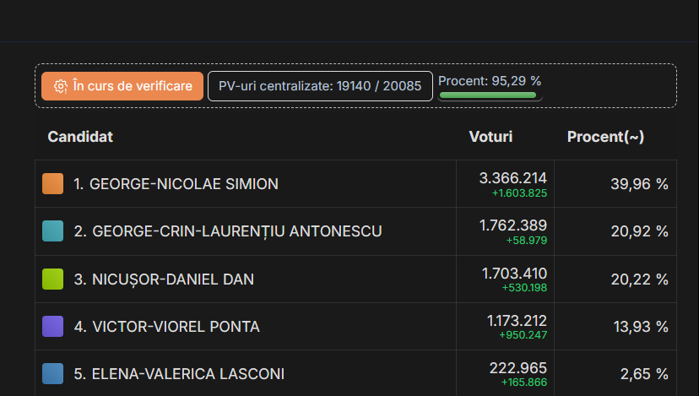Click the Candidat column header
Viewport: 699px width, 396px height.
(80, 137)
